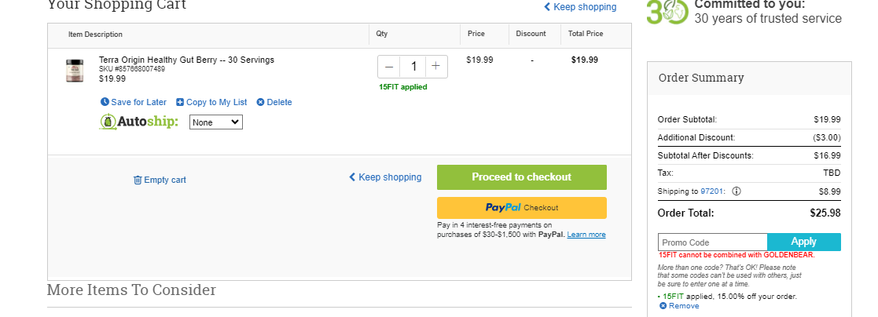Click the Delete item x icon

pyautogui.click(x=260, y=102)
